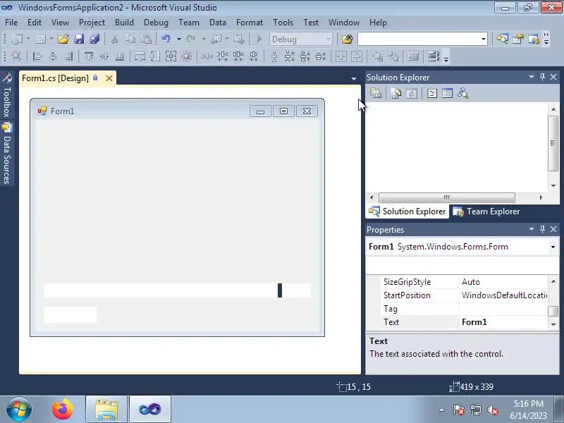Click the Make Same Size icon
The height and width of the screenshot is (423, 564).
171,56
